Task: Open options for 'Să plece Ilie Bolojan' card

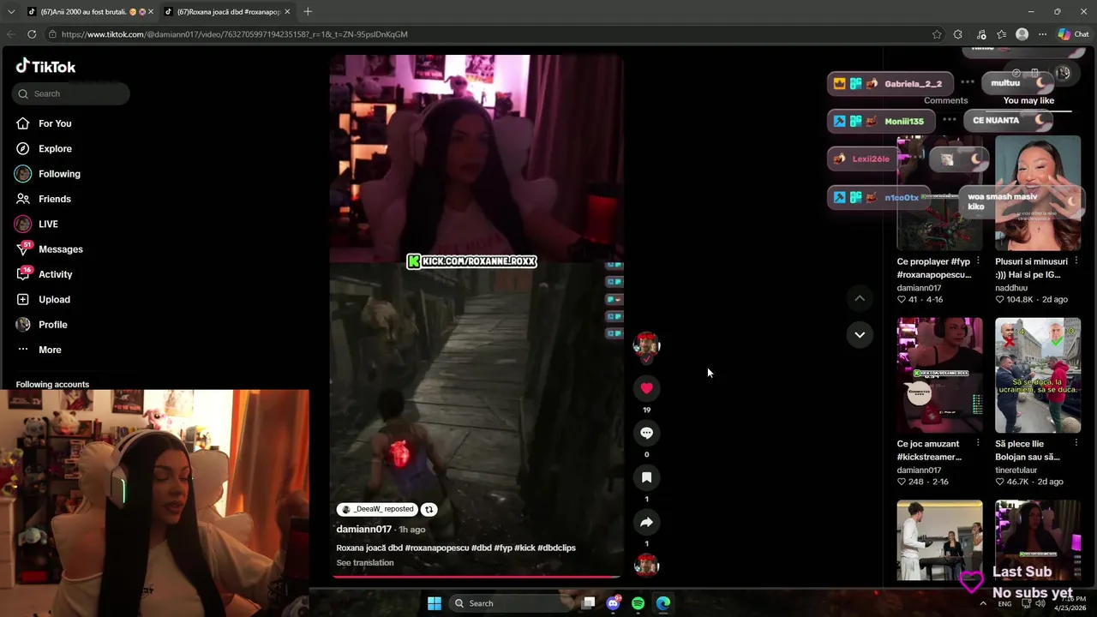Action: click(1076, 444)
